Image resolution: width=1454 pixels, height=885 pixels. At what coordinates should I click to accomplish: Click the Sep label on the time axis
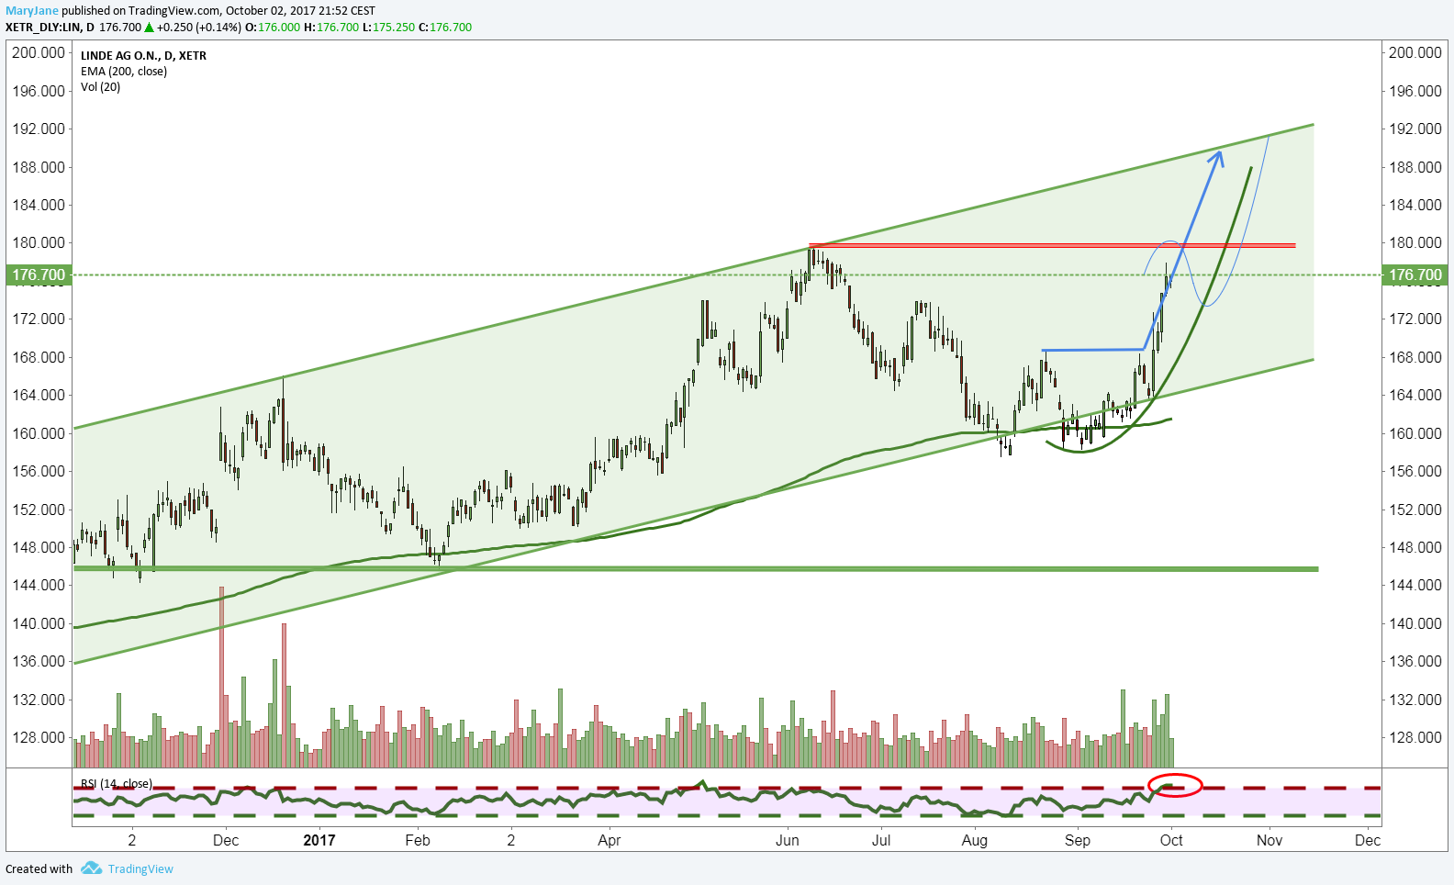(x=1078, y=840)
